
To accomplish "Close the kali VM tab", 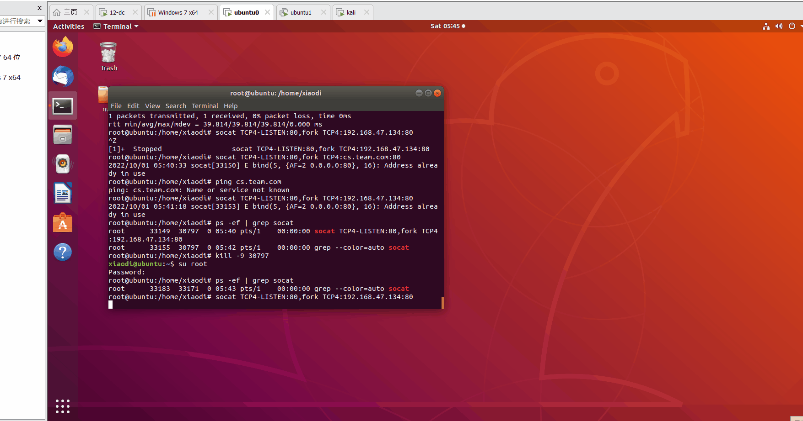I will (366, 12).
